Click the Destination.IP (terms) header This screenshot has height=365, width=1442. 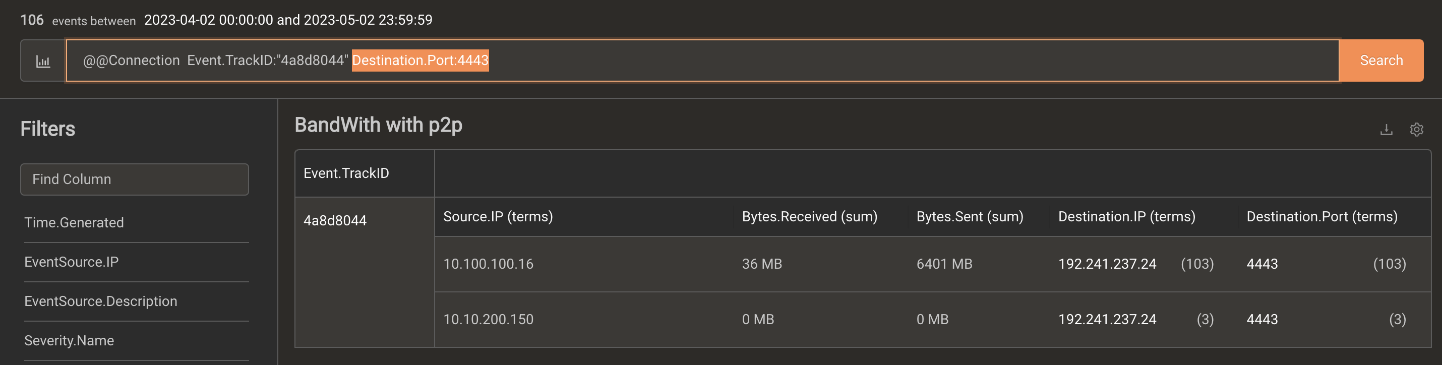click(1126, 217)
